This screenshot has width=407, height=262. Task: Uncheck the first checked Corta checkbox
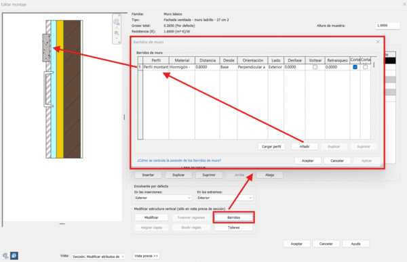tap(355, 67)
